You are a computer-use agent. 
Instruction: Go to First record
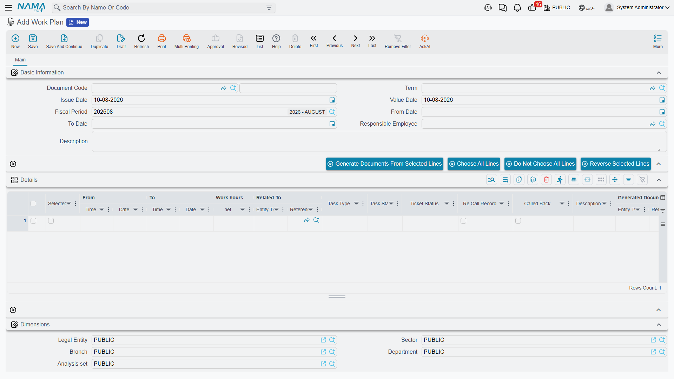pos(314,41)
